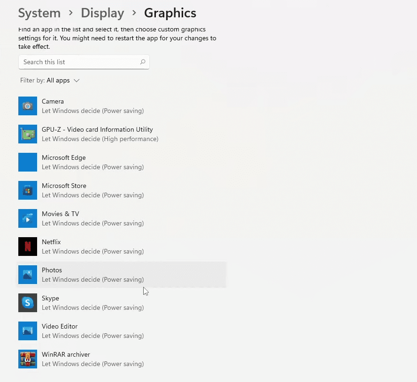Select the Movies & TV name text

61,214
